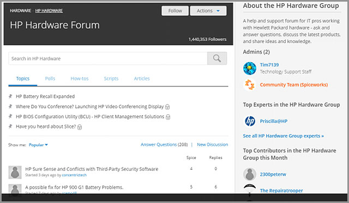The height and width of the screenshot is (203, 349).
Task: Open possible fix for HP 900 G1 Battery topic
Action: point(74,187)
